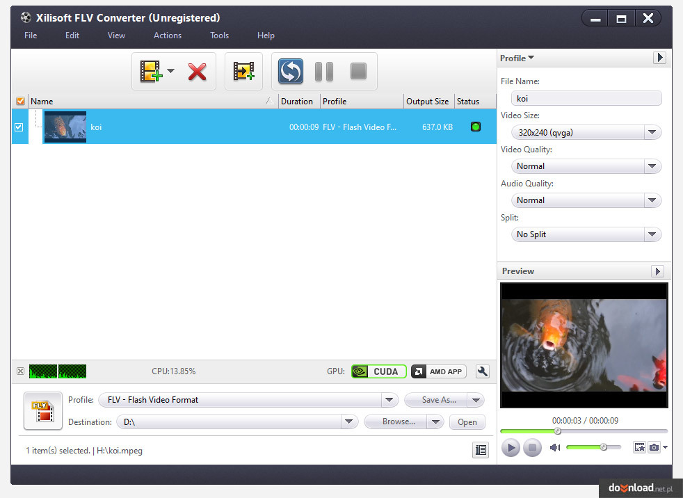Screen dimensions: 683x498
Task: Click the green status indicator for koi
Action: tap(476, 127)
